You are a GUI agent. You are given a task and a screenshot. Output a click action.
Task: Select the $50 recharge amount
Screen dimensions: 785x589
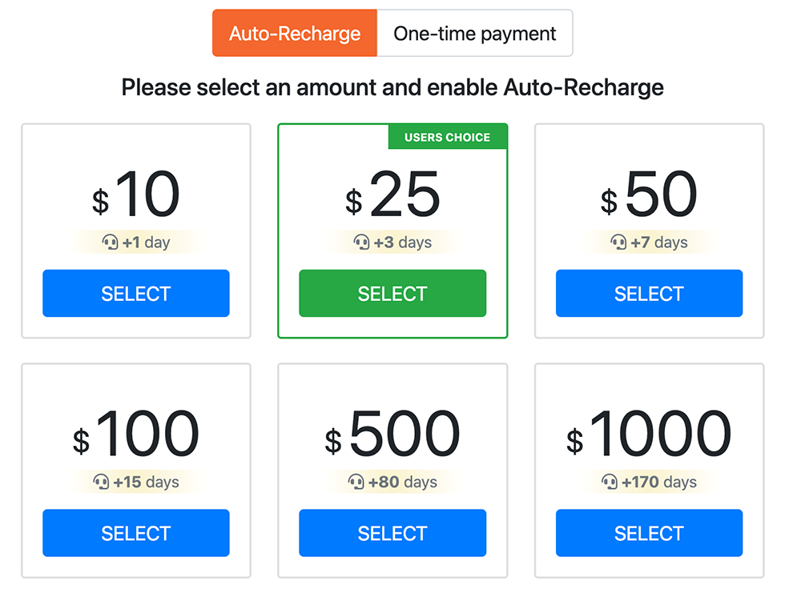[x=650, y=293]
